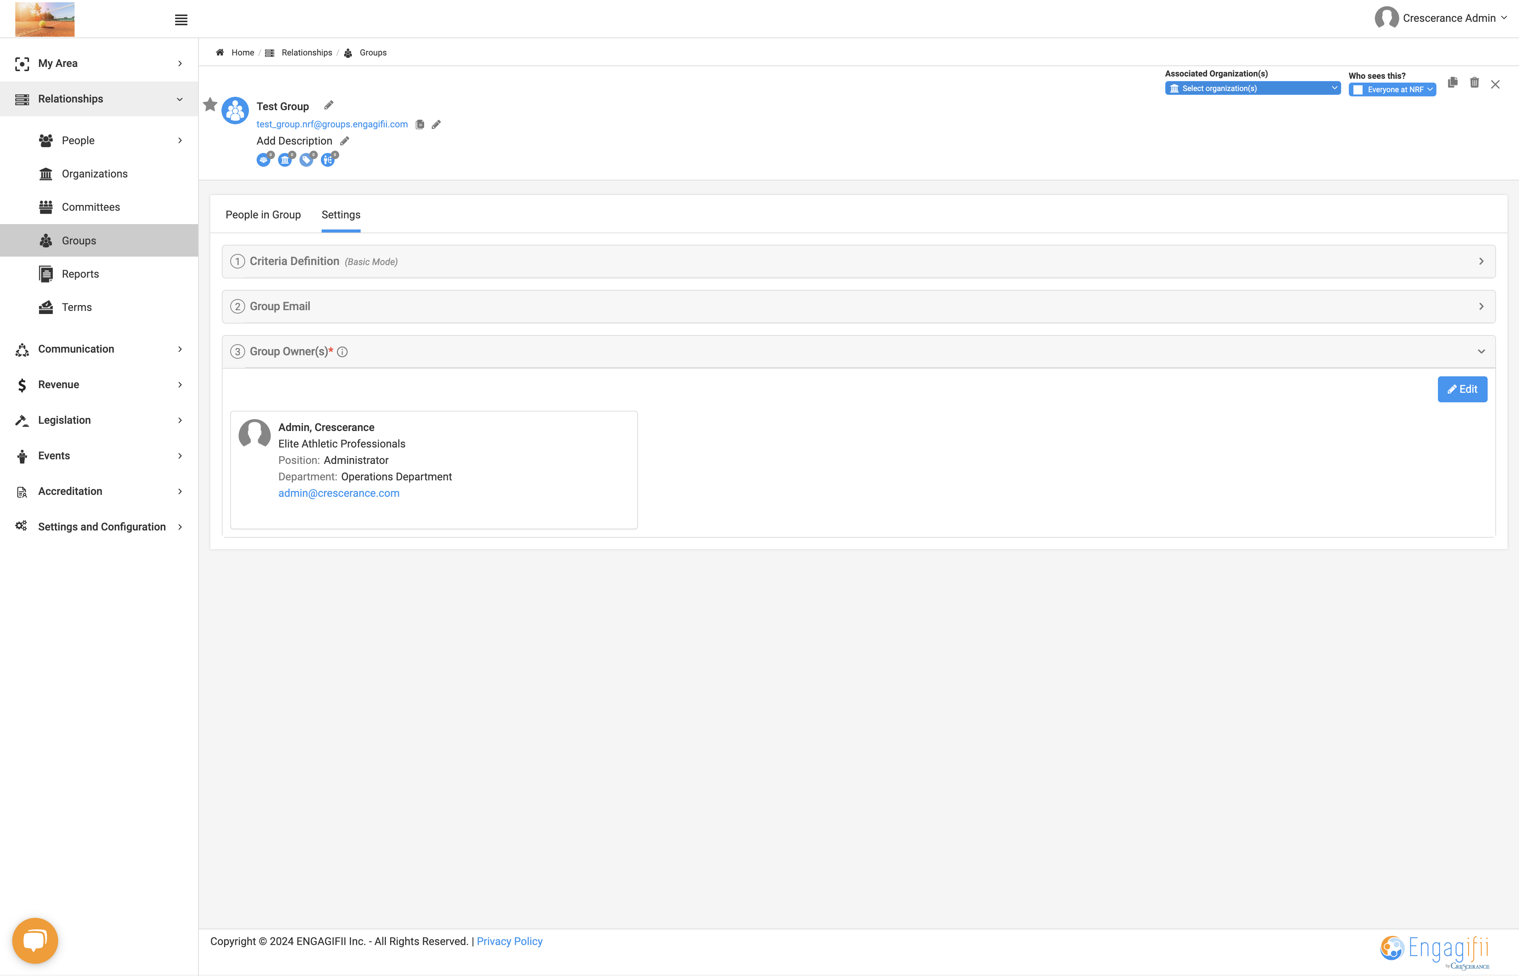Go to Home breadcrumb
Screen dimensions: 1519x976
pos(242,53)
